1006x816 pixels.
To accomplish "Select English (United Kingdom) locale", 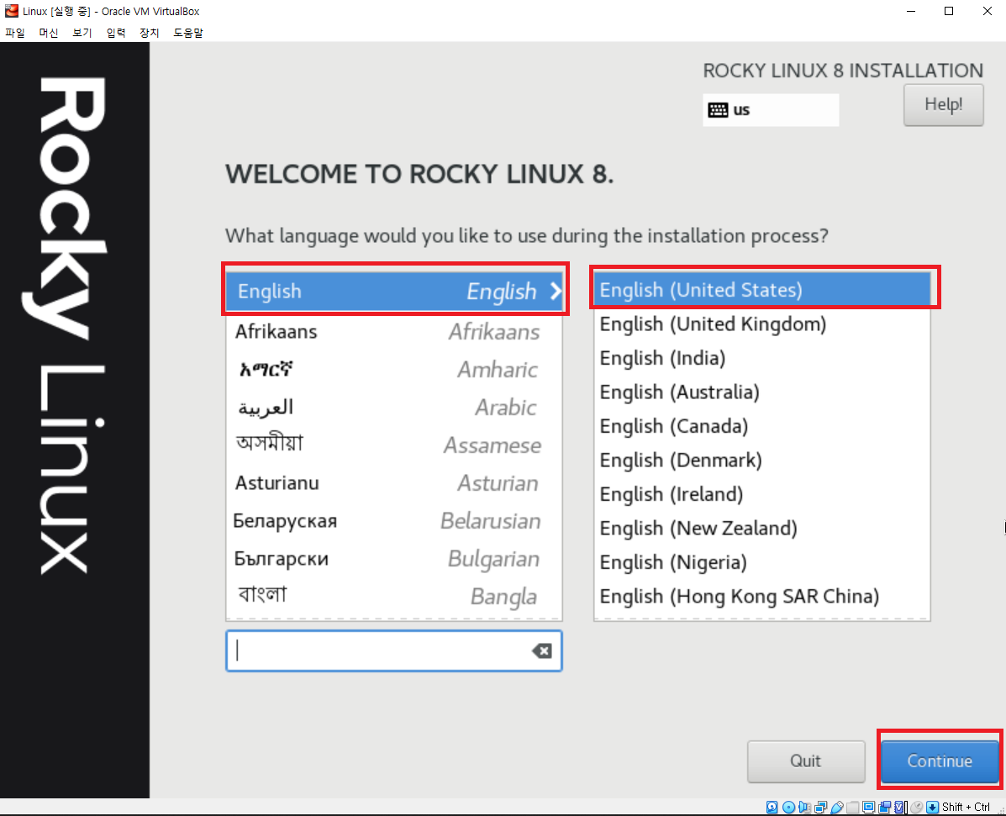I will [762, 324].
